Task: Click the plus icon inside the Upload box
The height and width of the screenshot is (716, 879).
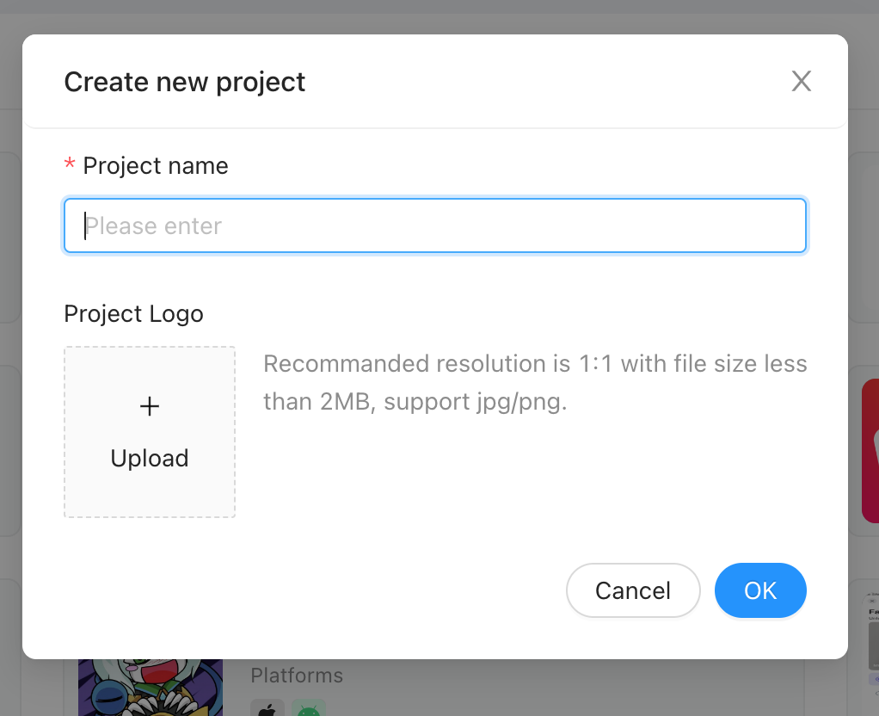Action: (149, 405)
